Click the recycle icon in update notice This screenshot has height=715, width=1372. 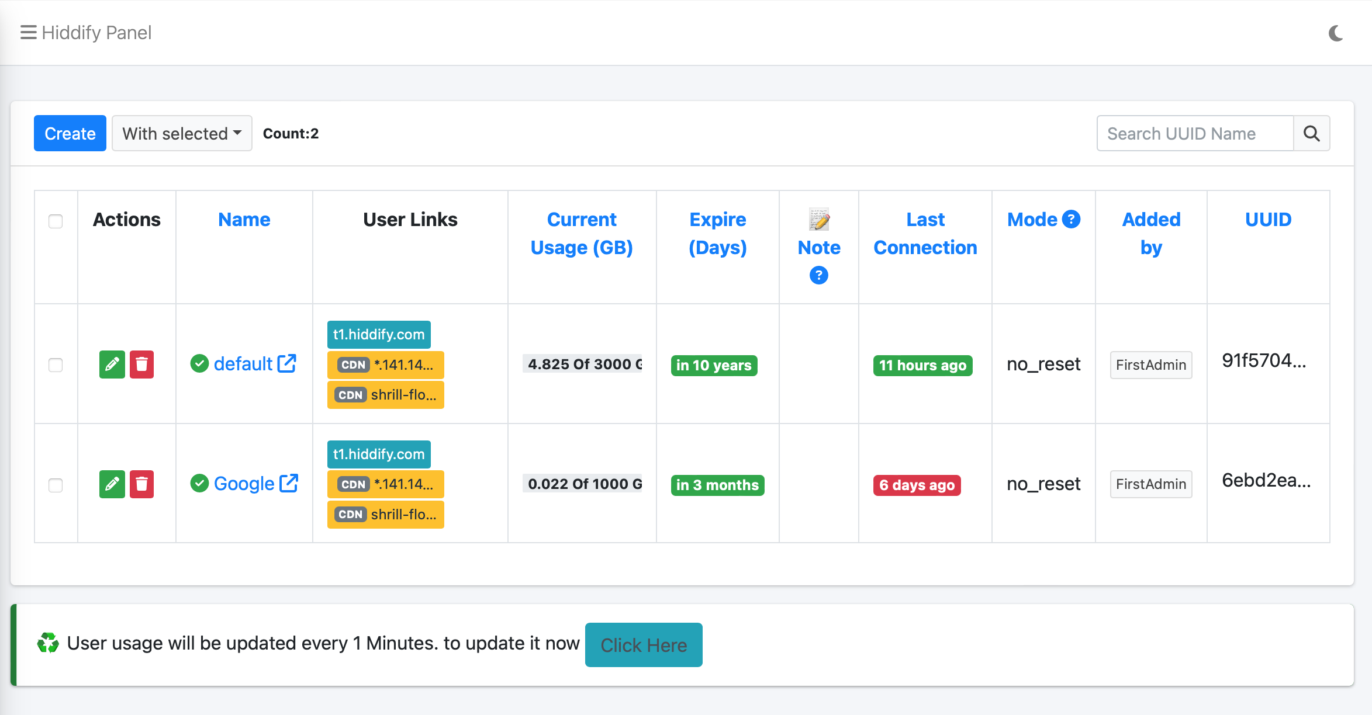point(48,643)
